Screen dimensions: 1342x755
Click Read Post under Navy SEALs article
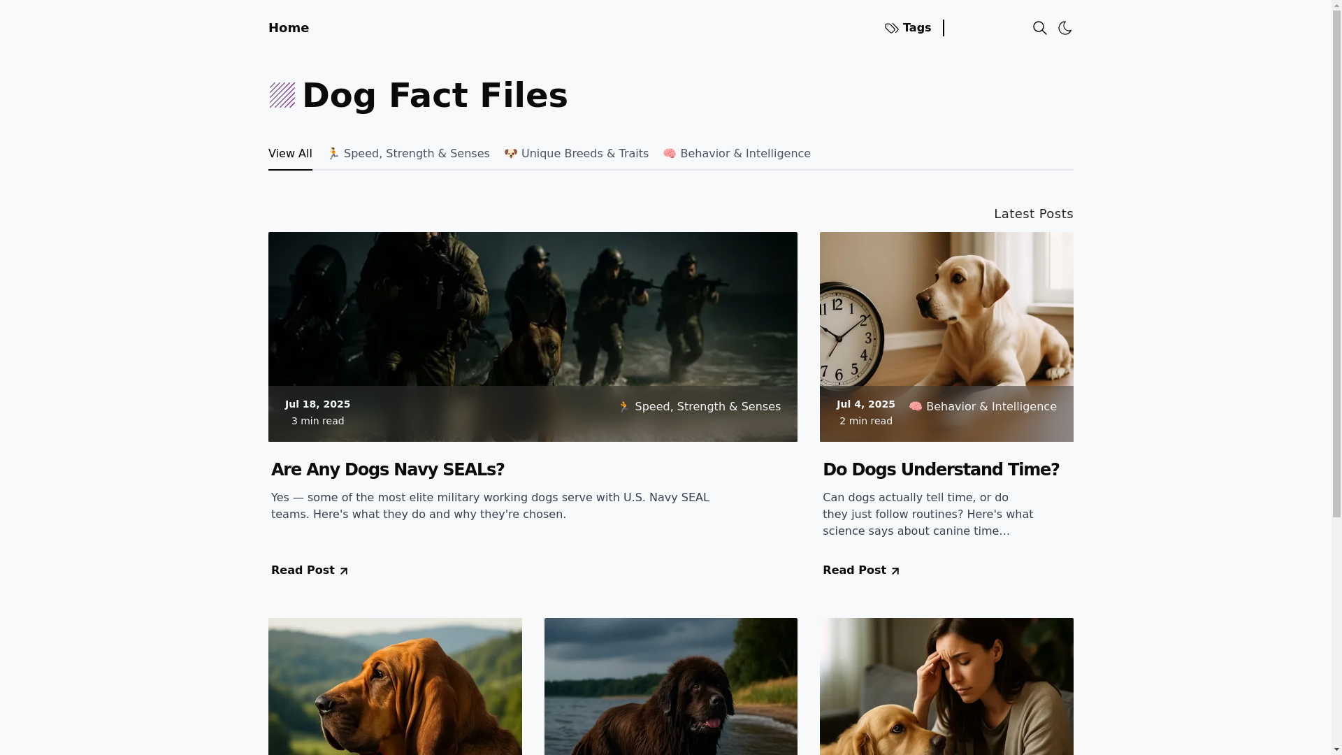(x=310, y=570)
